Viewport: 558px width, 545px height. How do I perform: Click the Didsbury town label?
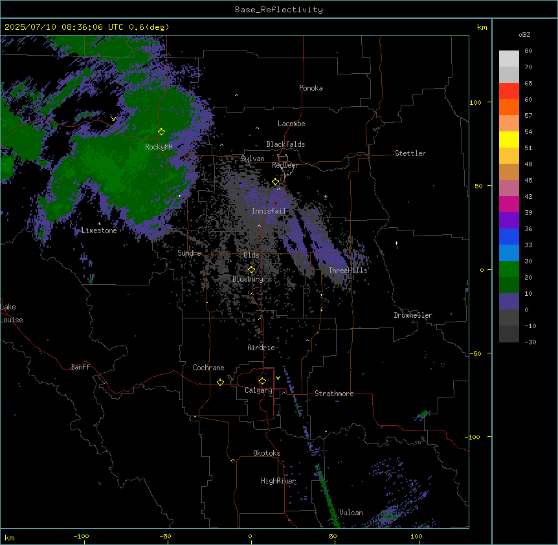[x=248, y=279]
